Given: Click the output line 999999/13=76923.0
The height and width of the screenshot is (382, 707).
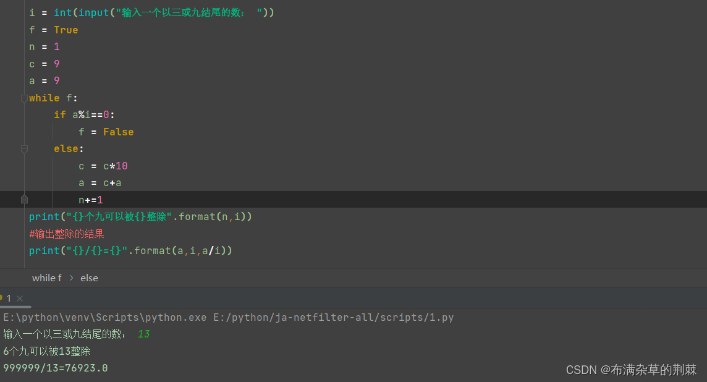Looking at the screenshot, I should (54, 368).
